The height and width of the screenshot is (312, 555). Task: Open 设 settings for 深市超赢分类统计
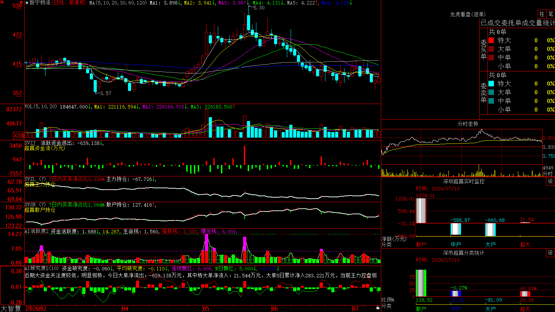coord(550,253)
